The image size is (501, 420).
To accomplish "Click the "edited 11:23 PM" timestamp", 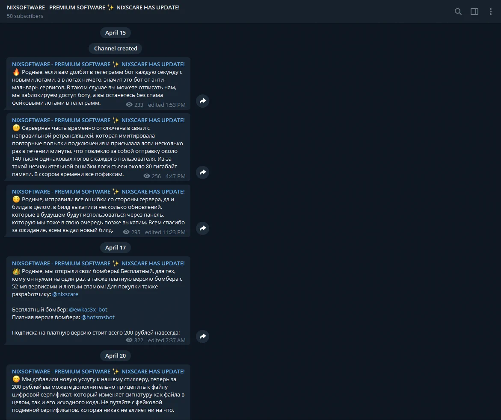I will [165, 232].
